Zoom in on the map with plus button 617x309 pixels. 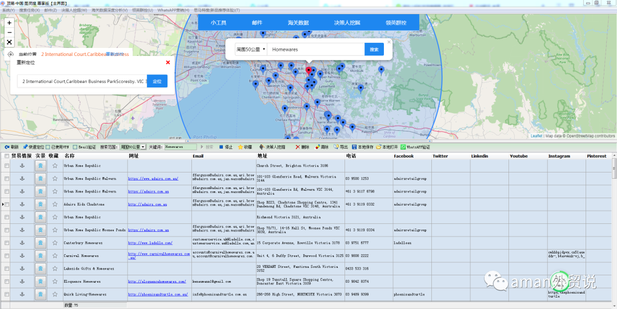[10, 23]
